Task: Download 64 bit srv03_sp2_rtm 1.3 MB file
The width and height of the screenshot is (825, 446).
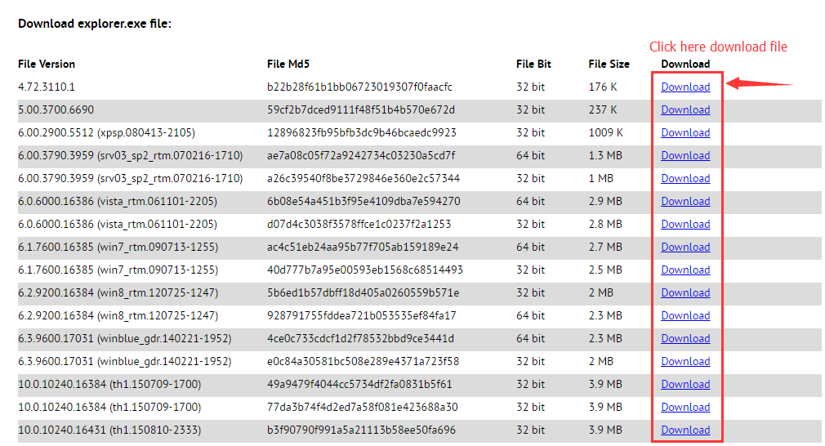Action: [x=685, y=155]
